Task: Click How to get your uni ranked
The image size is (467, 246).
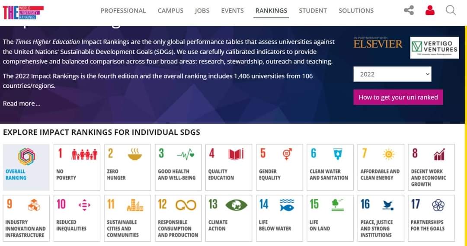Action: [x=398, y=97]
